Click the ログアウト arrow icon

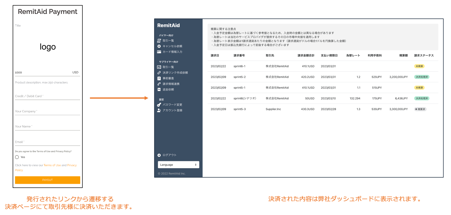159,155
